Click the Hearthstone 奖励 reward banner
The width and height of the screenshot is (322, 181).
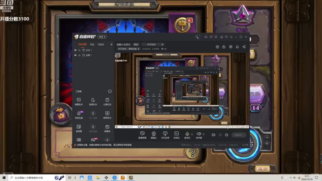point(257,95)
